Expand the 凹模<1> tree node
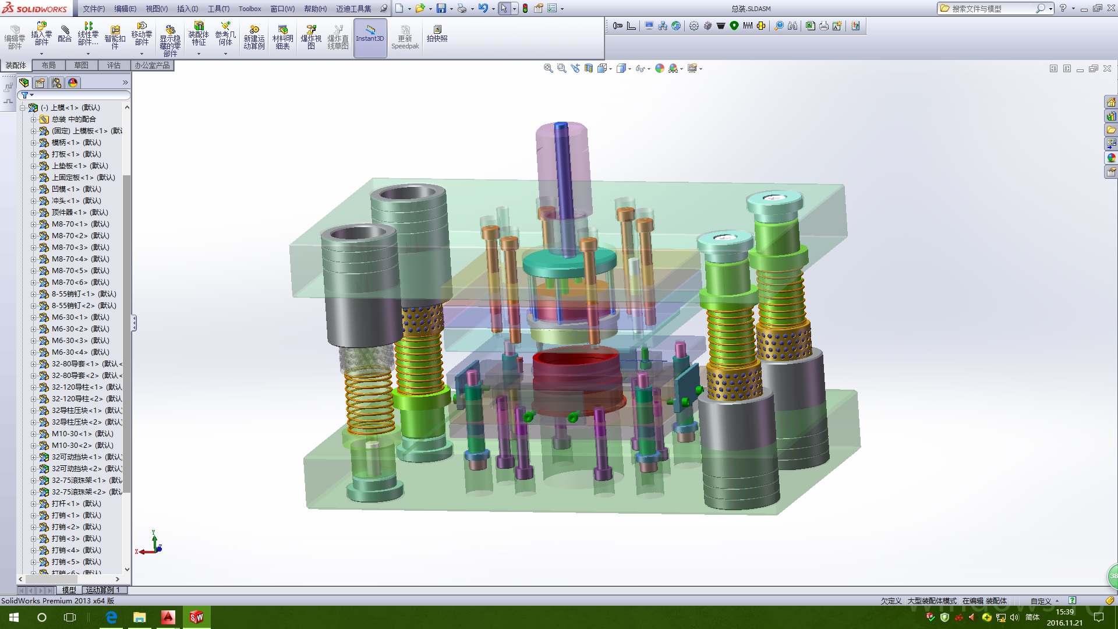Image resolution: width=1118 pixels, height=629 pixels. pyautogui.click(x=34, y=189)
